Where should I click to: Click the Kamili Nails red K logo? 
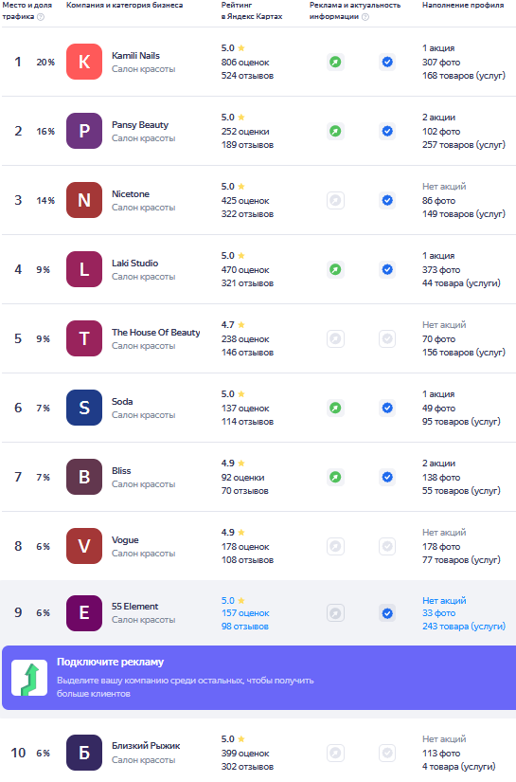click(x=84, y=62)
